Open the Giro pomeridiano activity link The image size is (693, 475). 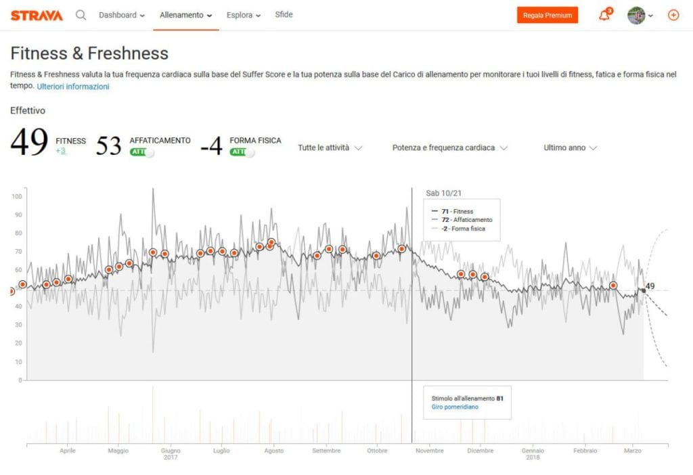pyautogui.click(x=455, y=407)
